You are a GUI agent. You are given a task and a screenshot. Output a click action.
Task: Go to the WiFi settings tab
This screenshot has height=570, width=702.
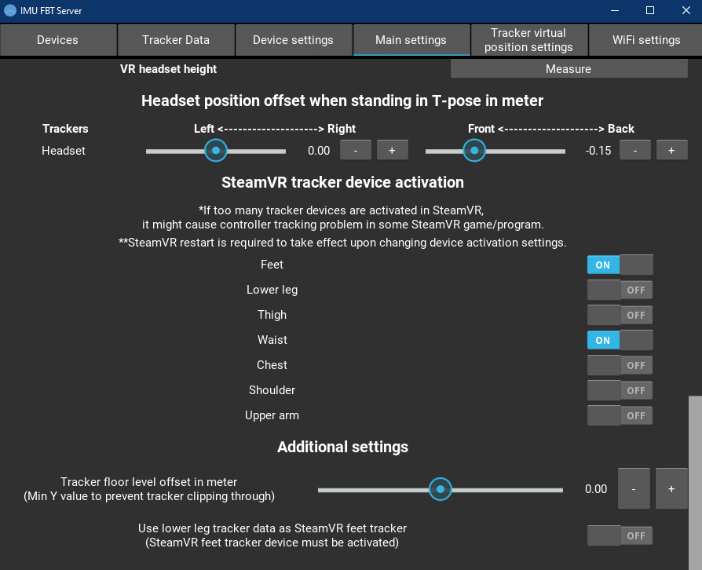(646, 40)
